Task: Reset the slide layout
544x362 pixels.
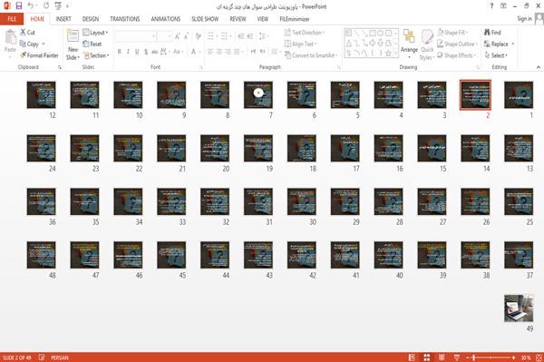Action: pyautogui.click(x=92, y=44)
